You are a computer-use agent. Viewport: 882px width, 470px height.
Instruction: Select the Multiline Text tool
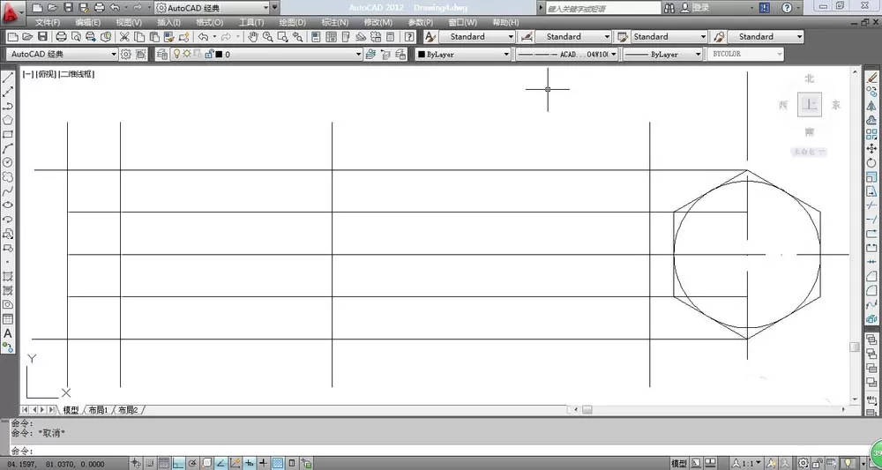(x=8, y=333)
